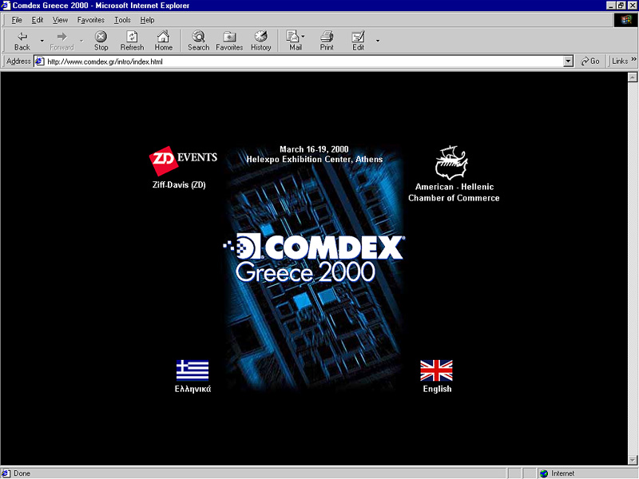Select the Ελληνικά language link
Viewport: 639px width, 479px height.
192,389
